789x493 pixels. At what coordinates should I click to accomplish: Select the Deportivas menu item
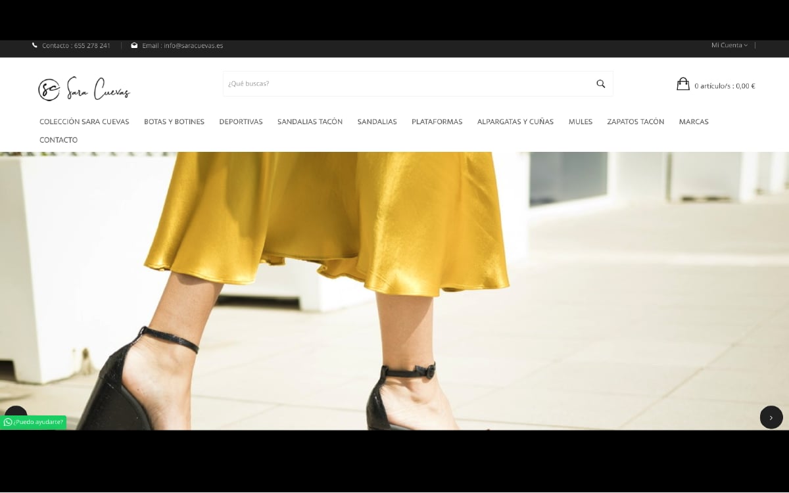coord(241,122)
